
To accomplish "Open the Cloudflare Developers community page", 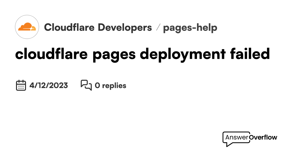I will 98,28.
